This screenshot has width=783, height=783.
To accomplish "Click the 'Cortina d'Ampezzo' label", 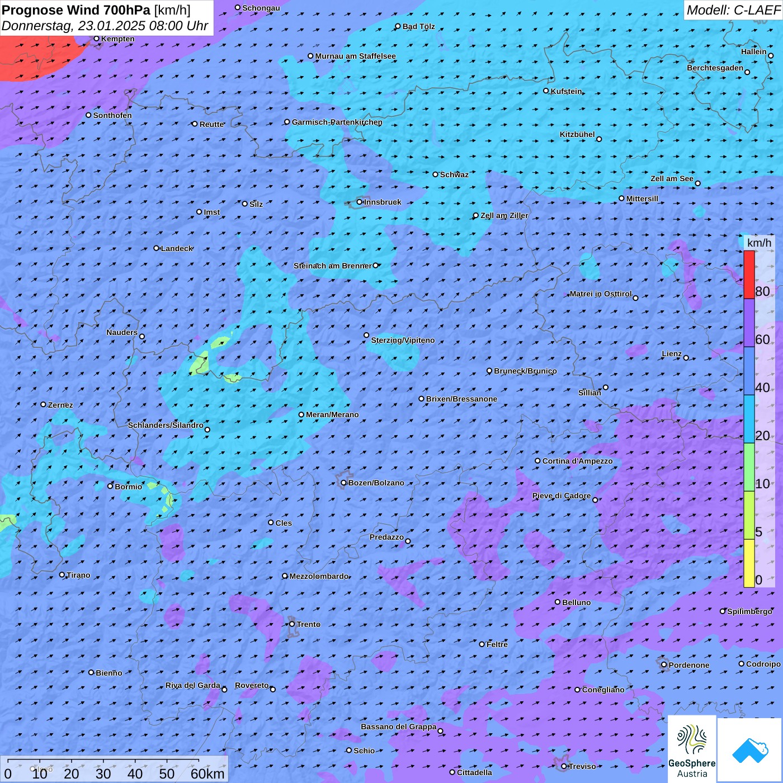I will tap(577, 461).
